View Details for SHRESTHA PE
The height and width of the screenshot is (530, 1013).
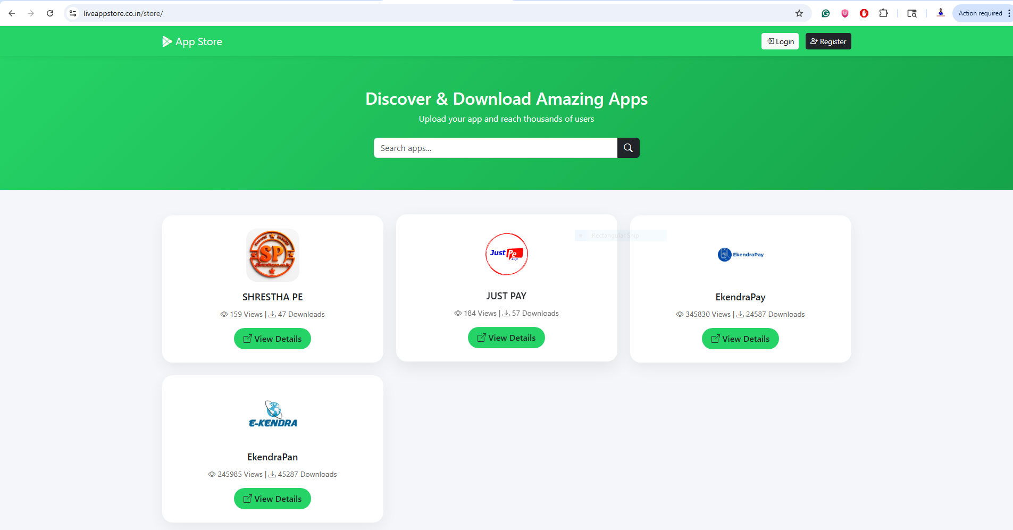click(272, 339)
